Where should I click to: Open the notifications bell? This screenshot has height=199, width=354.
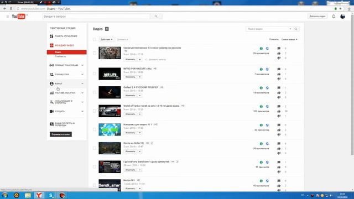[334, 16]
